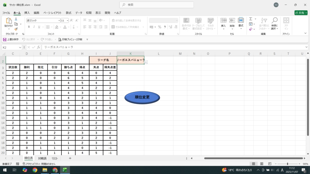This screenshot has width=310, height=174.
Task: Add a new sheet with plus button
Action: coord(70,158)
